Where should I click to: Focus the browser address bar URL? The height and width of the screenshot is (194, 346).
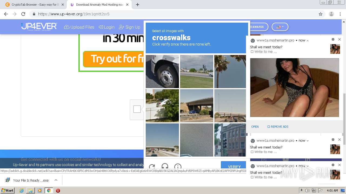tap(74, 14)
